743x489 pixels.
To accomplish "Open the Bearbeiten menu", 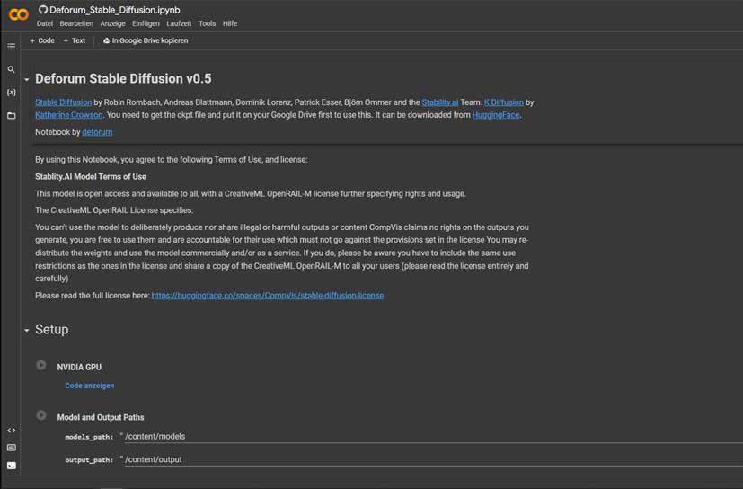I will [x=76, y=23].
